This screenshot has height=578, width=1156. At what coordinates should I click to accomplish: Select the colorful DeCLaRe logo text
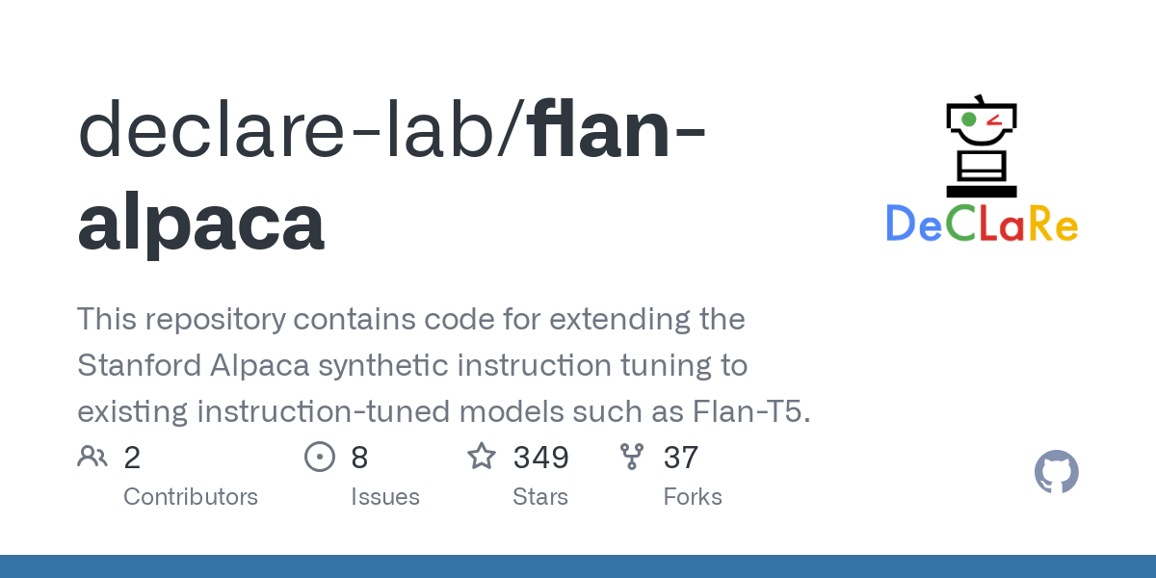click(x=982, y=223)
